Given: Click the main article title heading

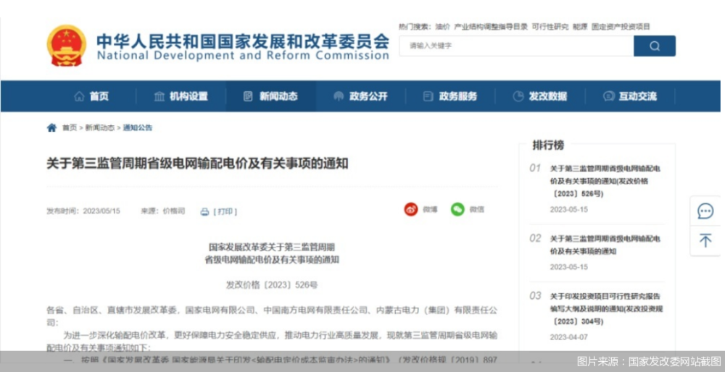Looking at the screenshot, I should (197, 164).
